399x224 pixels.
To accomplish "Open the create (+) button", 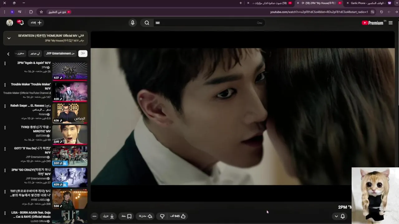I will [x=35, y=22].
